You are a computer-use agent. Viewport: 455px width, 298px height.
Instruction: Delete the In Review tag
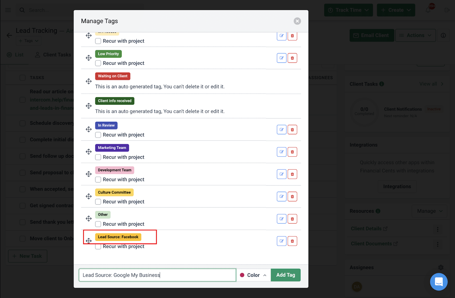point(292,130)
